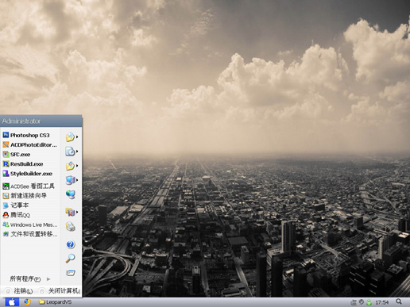Open network places globe-monitor icon
Screen dimensions: 410x307
tap(71, 194)
